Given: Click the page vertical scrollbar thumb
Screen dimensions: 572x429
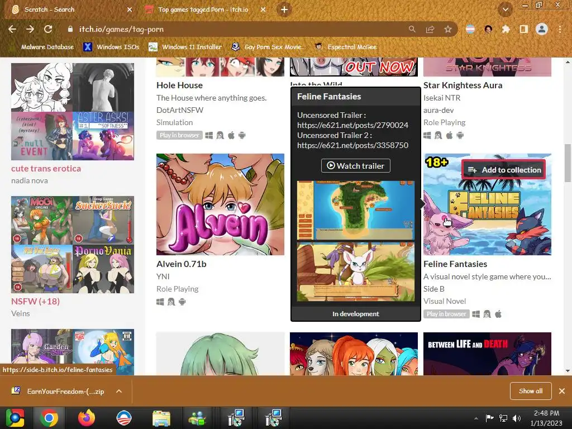Looking at the screenshot, I should click(568, 163).
